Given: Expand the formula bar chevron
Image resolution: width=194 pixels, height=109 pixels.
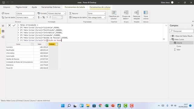Looking at the screenshot, I should 166,25.
